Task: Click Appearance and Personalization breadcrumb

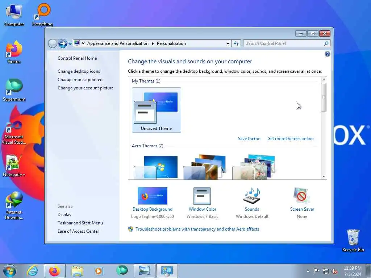Action: [118, 43]
